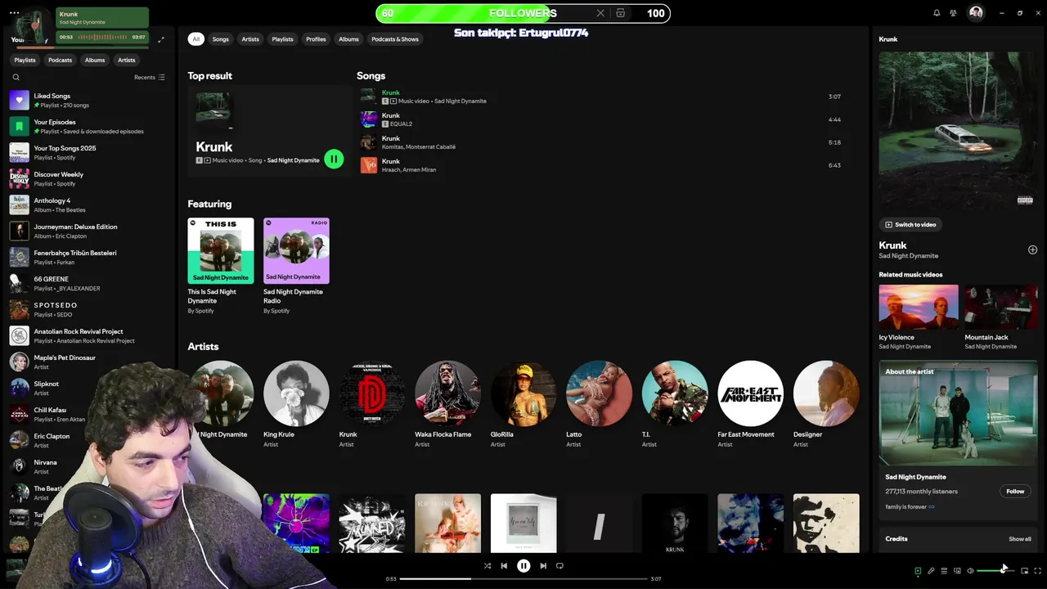The image size is (1047, 589).
Task: Enter full screen mode icon
Action: [x=1037, y=571]
